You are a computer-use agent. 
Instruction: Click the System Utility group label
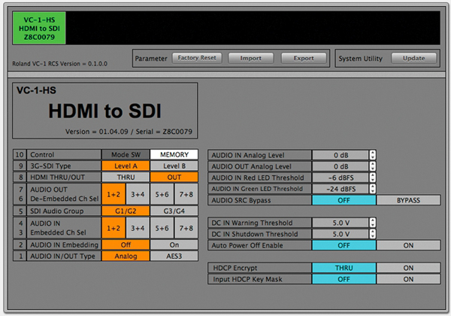tap(360, 59)
